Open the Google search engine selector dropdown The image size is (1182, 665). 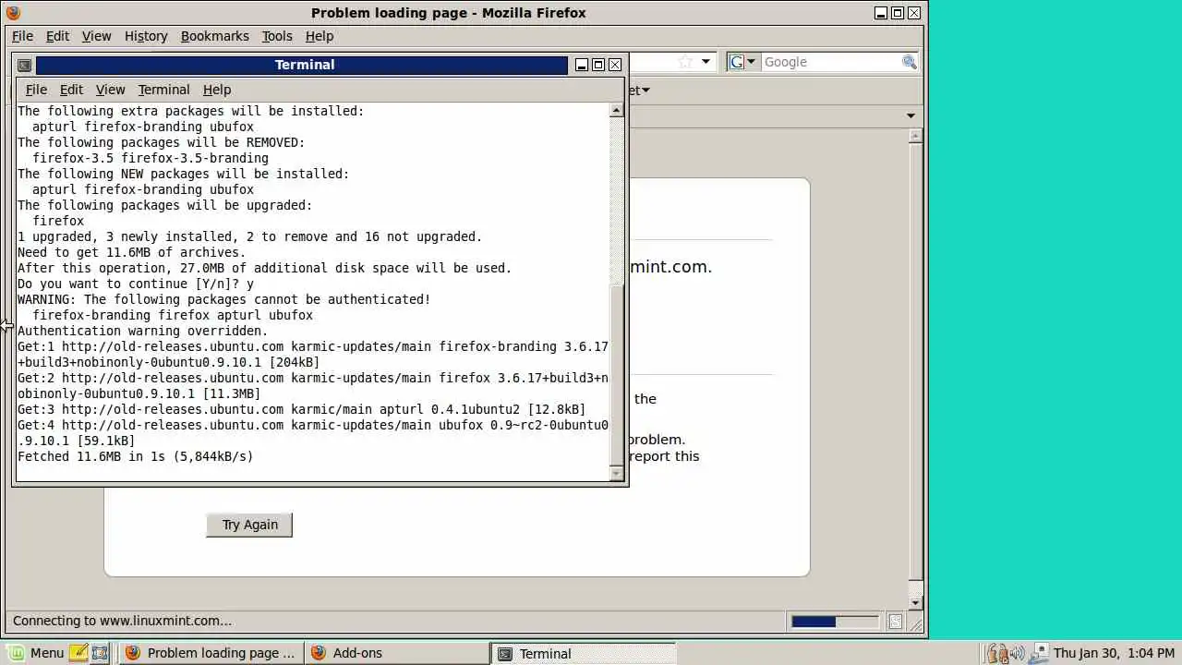[x=742, y=62]
